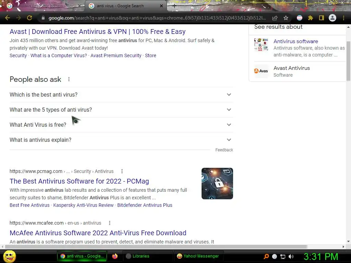Expand What Anti Virus is free?
This screenshot has width=351, height=263.
[x=121, y=125]
